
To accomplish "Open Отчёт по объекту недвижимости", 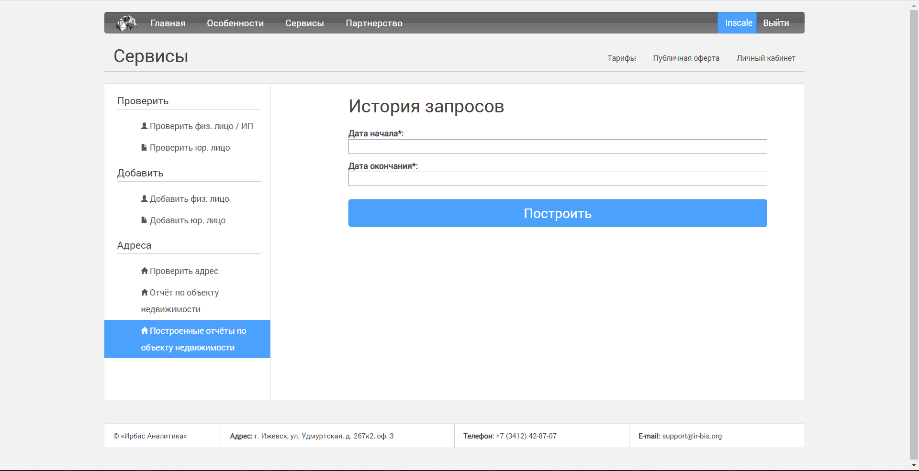I will pyautogui.click(x=180, y=301).
